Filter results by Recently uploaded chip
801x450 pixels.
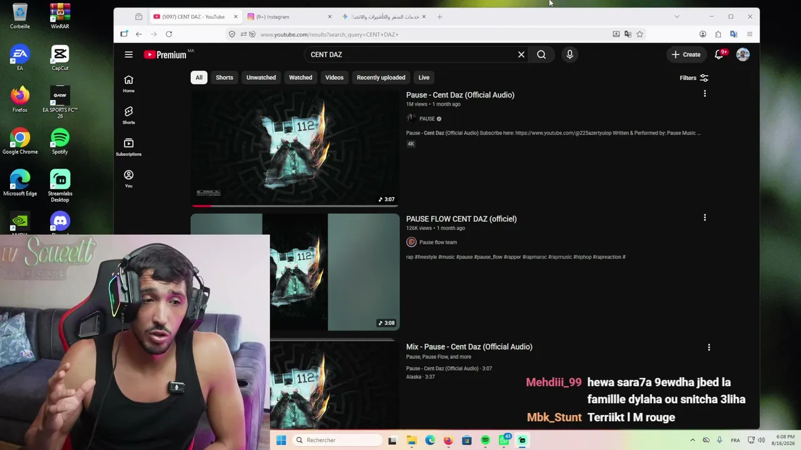point(381,77)
